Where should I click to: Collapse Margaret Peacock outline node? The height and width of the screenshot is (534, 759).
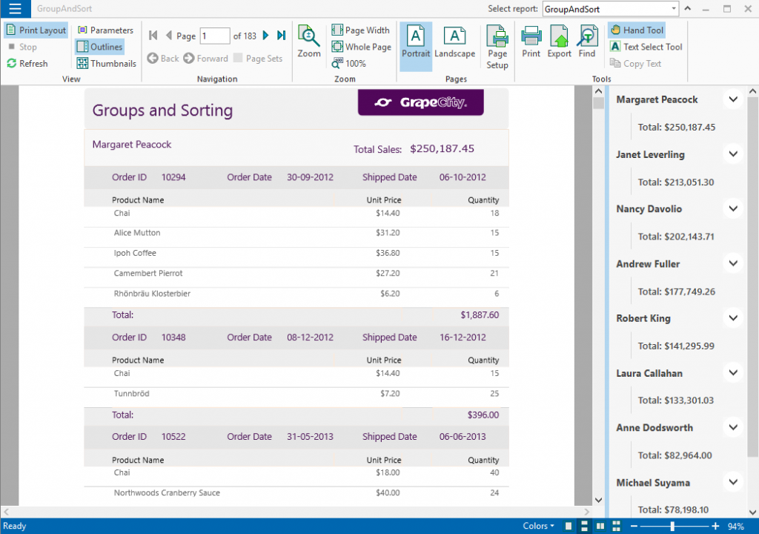733,99
